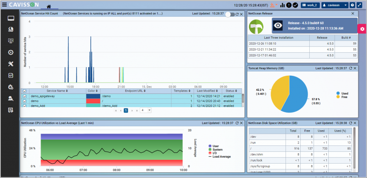
Task: Open the graph monitor sidebar icon
Action: pyautogui.click(x=11, y=41)
